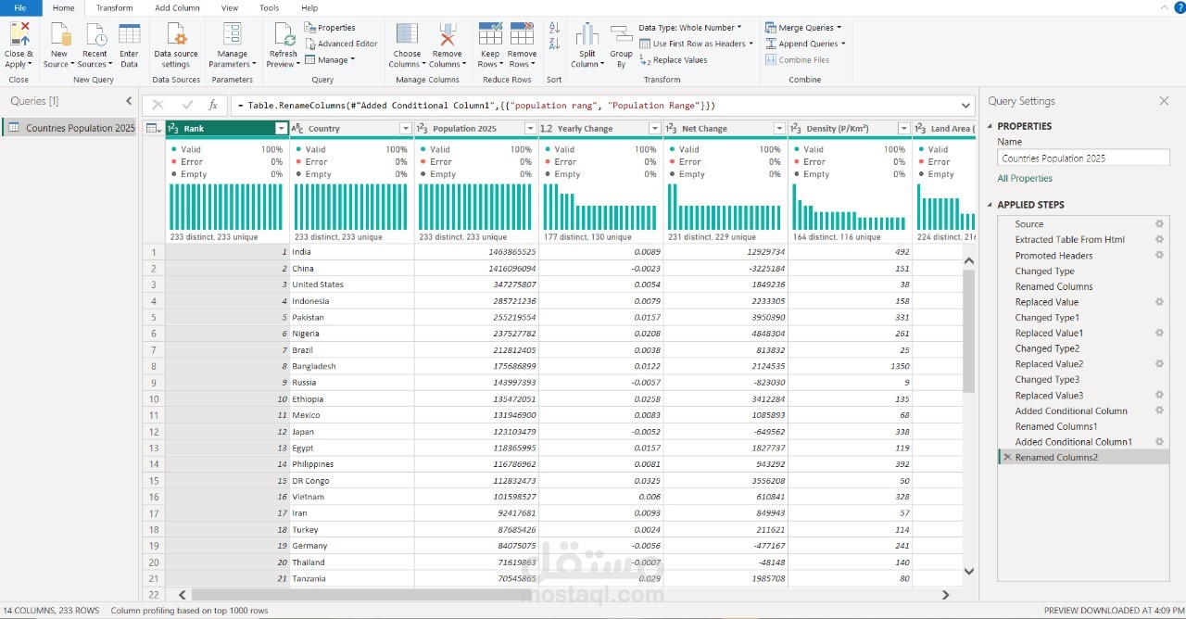Open the File tab
Viewport: 1186px width, 619px height.
20,8
